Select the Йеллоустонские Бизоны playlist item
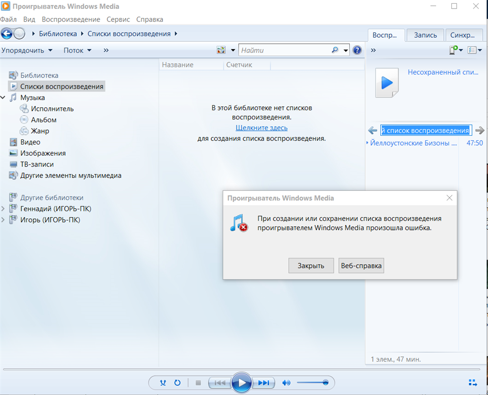The width and height of the screenshot is (488, 395). coord(425,143)
